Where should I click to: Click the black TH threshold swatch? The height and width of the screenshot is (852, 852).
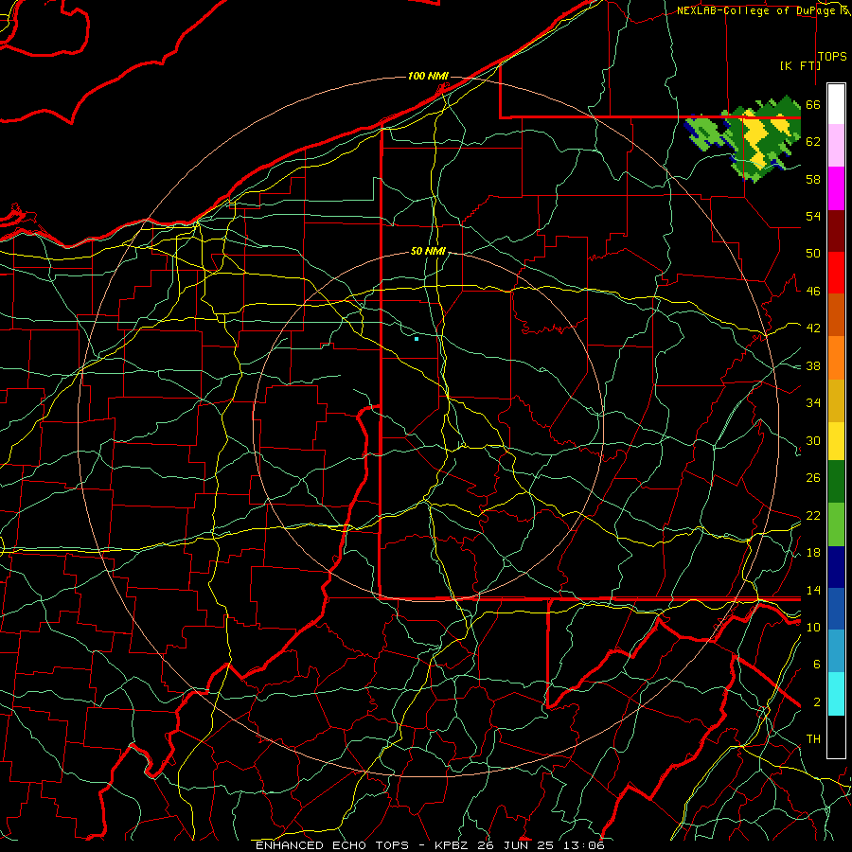(836, 737)
